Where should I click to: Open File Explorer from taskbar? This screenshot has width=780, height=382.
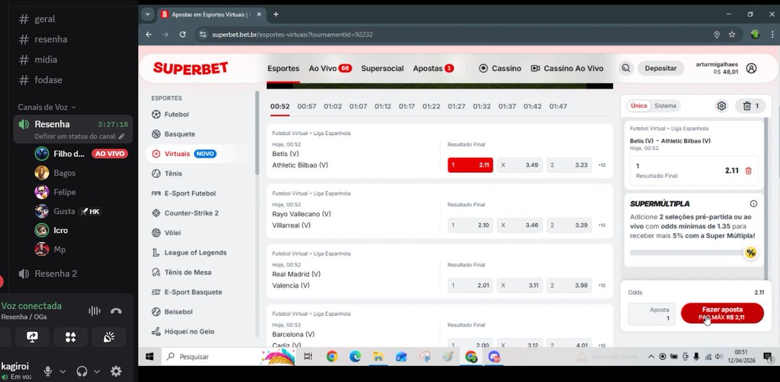[x=378, y=356]
